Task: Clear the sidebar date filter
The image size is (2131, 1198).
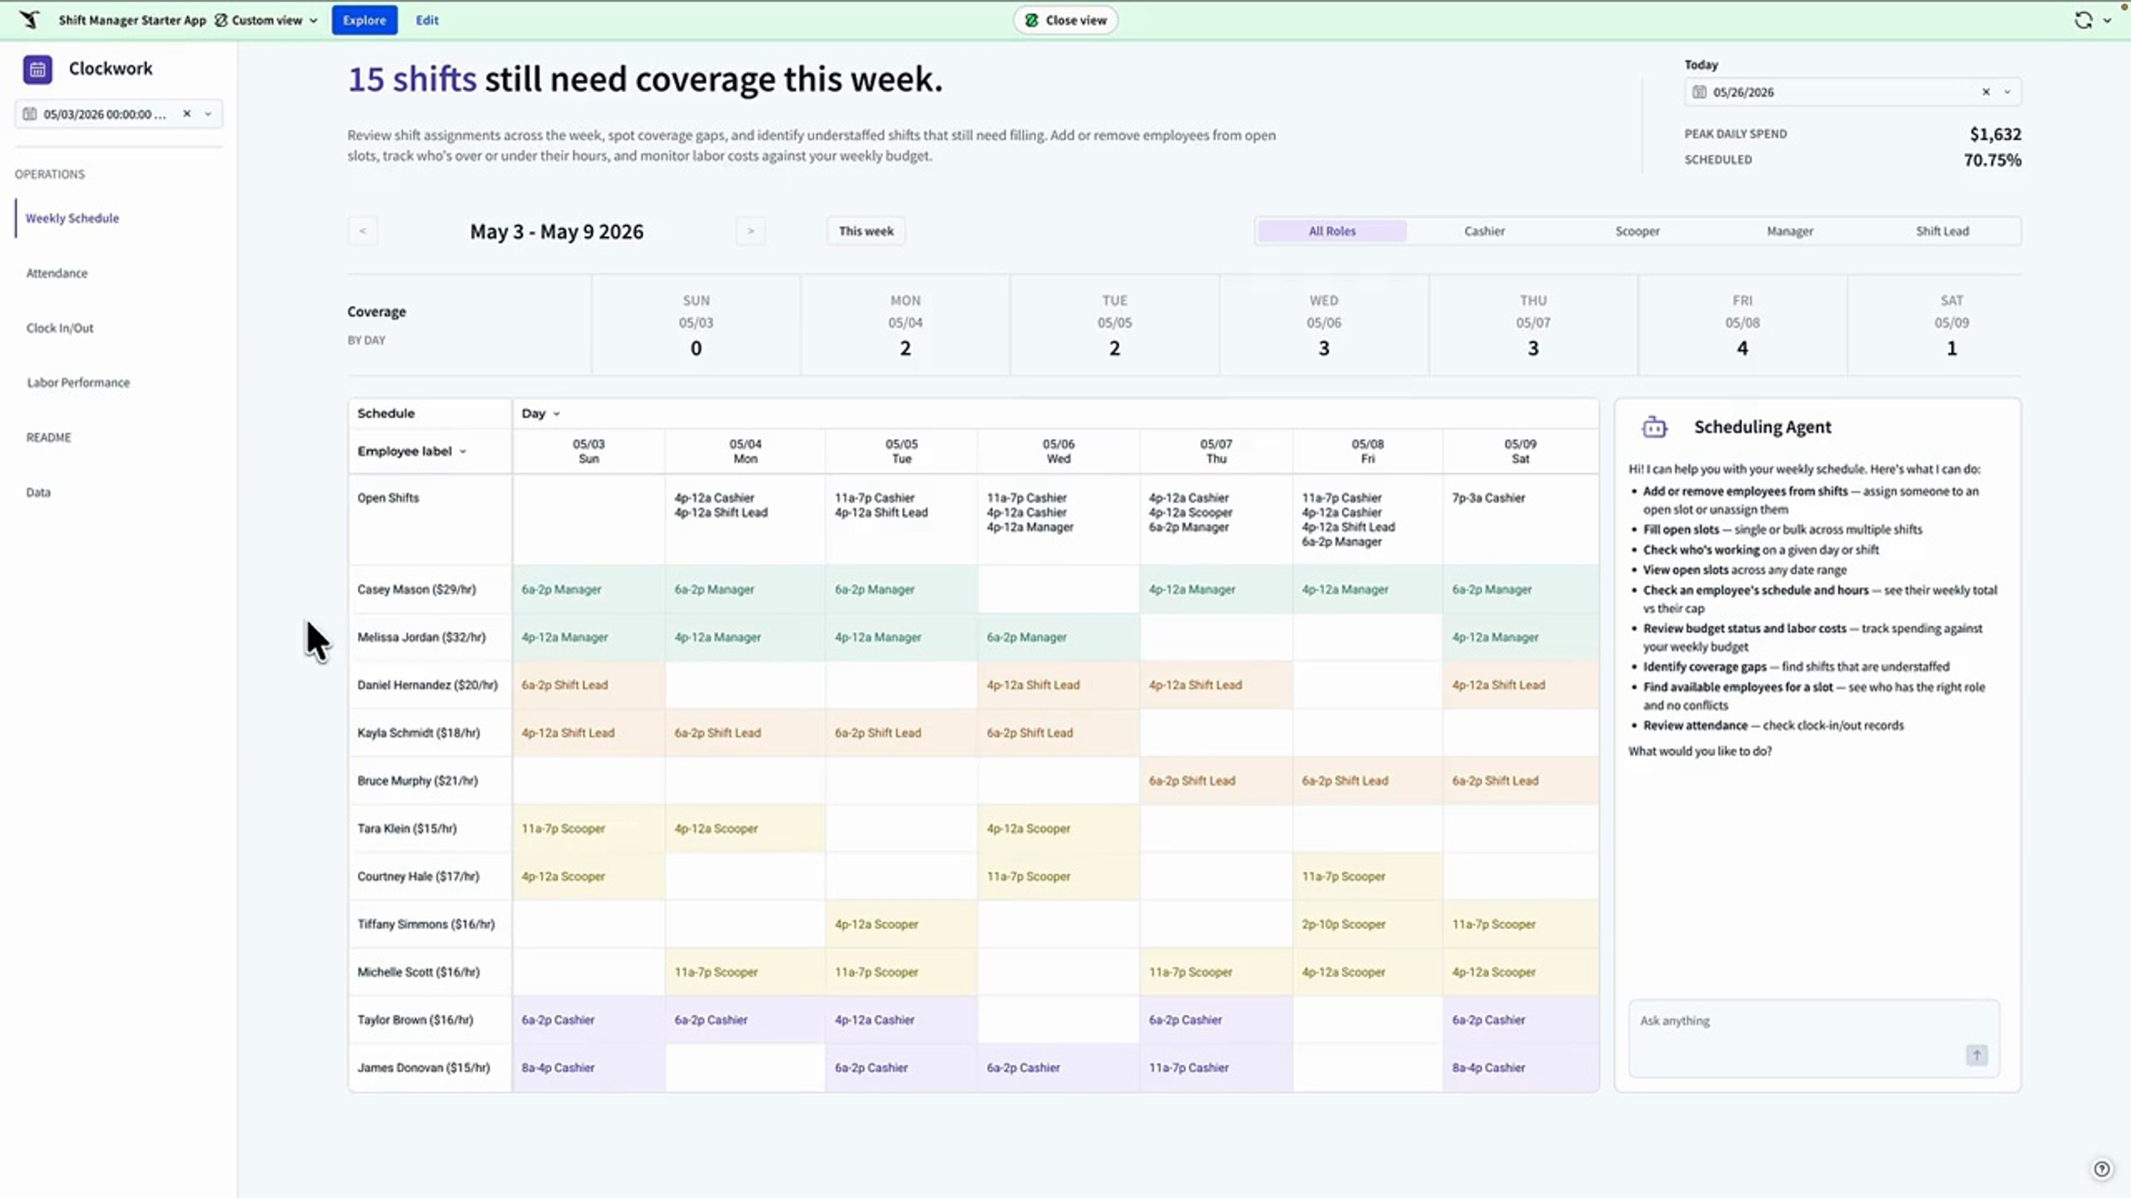Action: pos(187,114)
